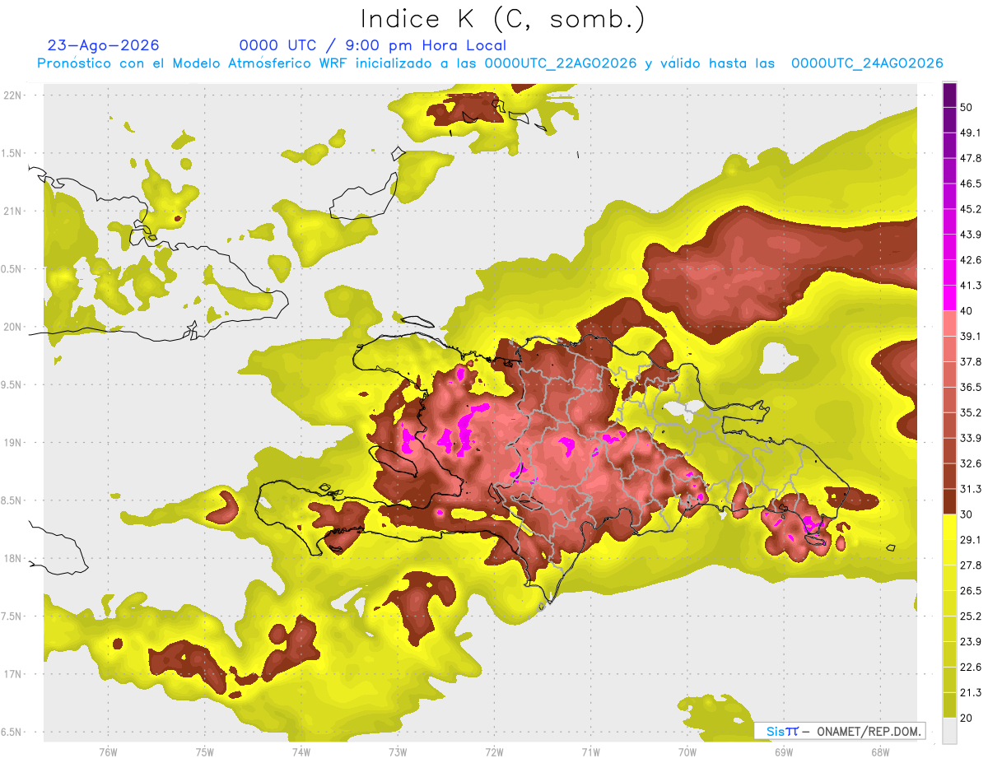Click the 'SisTT – ONAMET/REP.DOM.' credit box
988x763 pixels.
840,731
